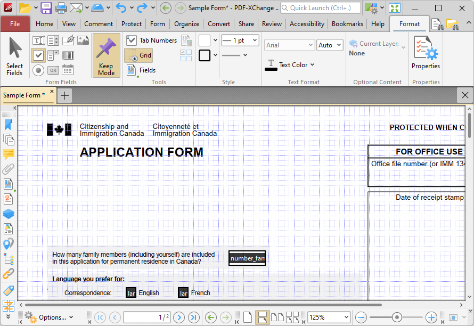
Task: Open the Bookmarks pane from the sidebar
Action: (9, 125)
